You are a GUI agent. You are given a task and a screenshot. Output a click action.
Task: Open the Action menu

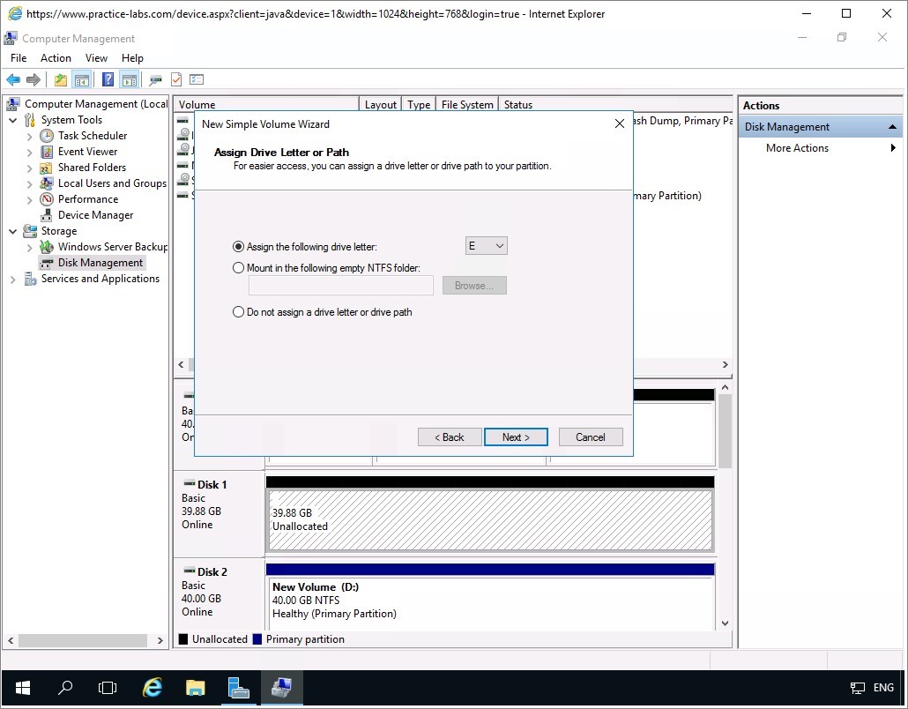pos(56,58)
